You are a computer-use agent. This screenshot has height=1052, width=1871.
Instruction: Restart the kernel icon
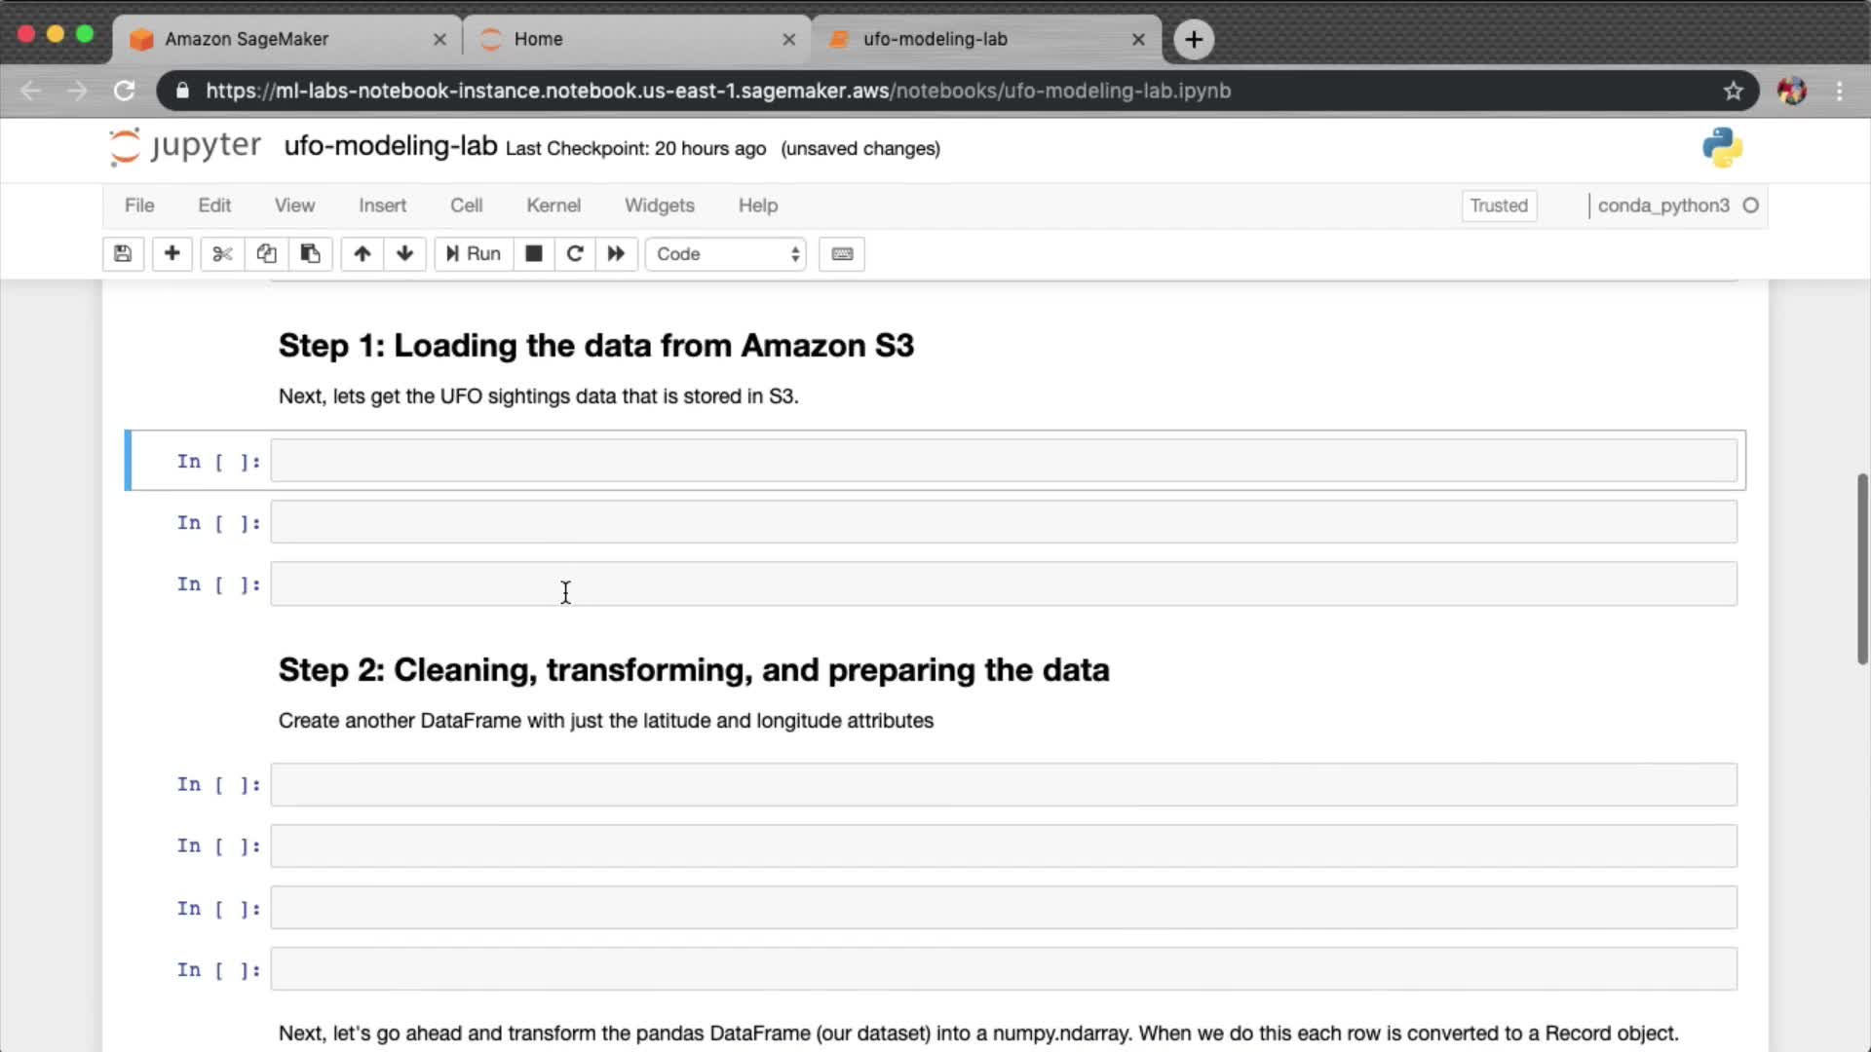click(575, 254)
